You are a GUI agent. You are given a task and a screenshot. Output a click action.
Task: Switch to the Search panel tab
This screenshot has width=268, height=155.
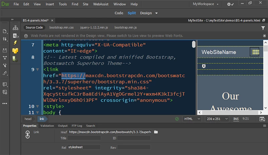coord(90,126)
